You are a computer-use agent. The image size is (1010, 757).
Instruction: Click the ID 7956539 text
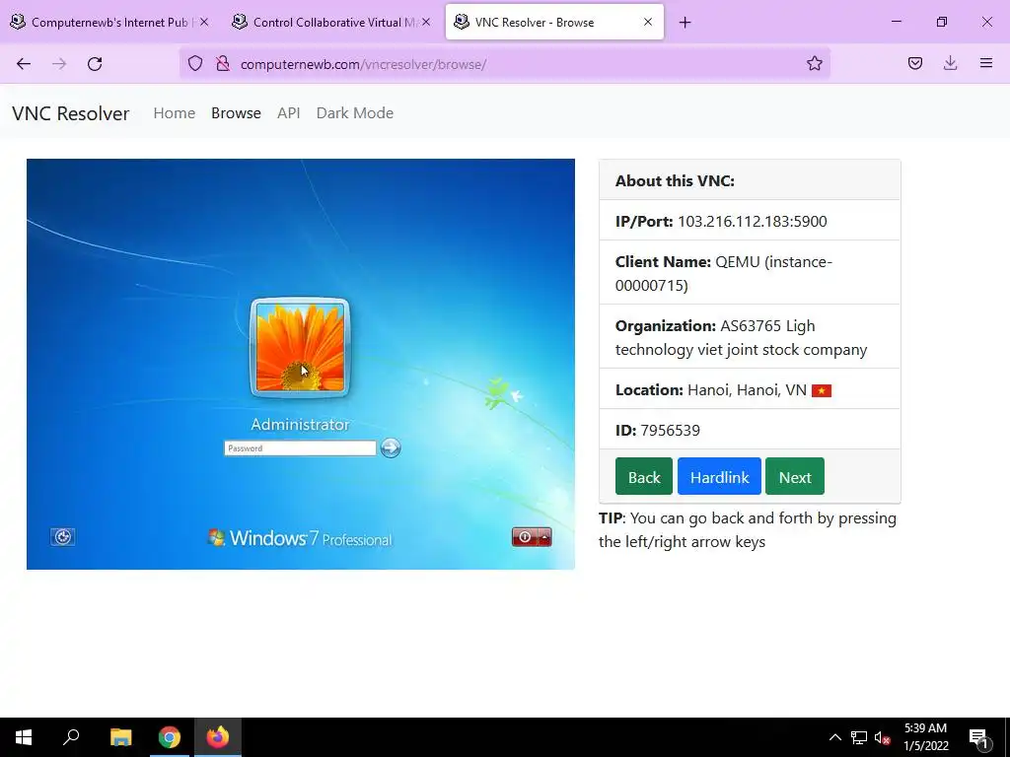658,430
